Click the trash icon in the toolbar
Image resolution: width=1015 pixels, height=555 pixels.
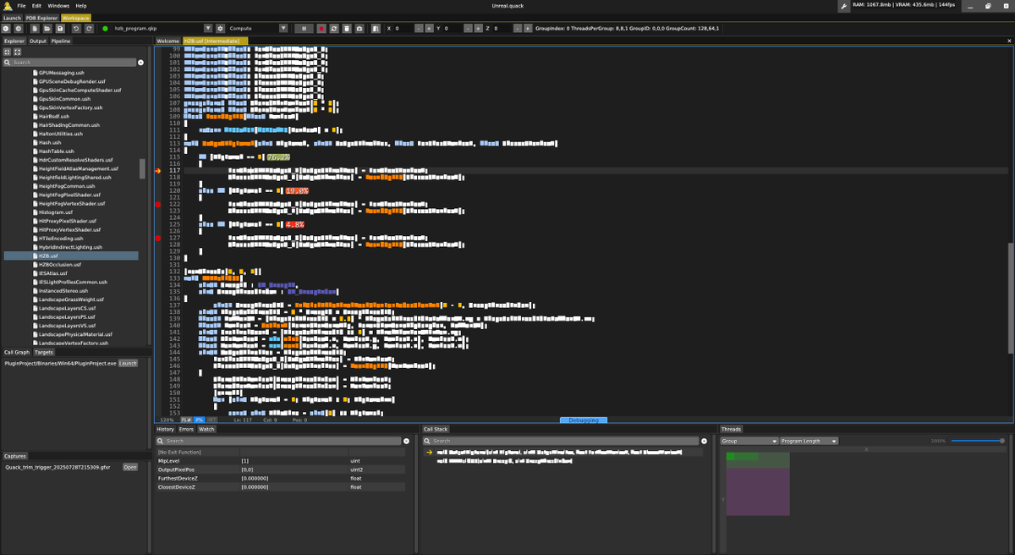pyautogui.click(x=346, y=28)
